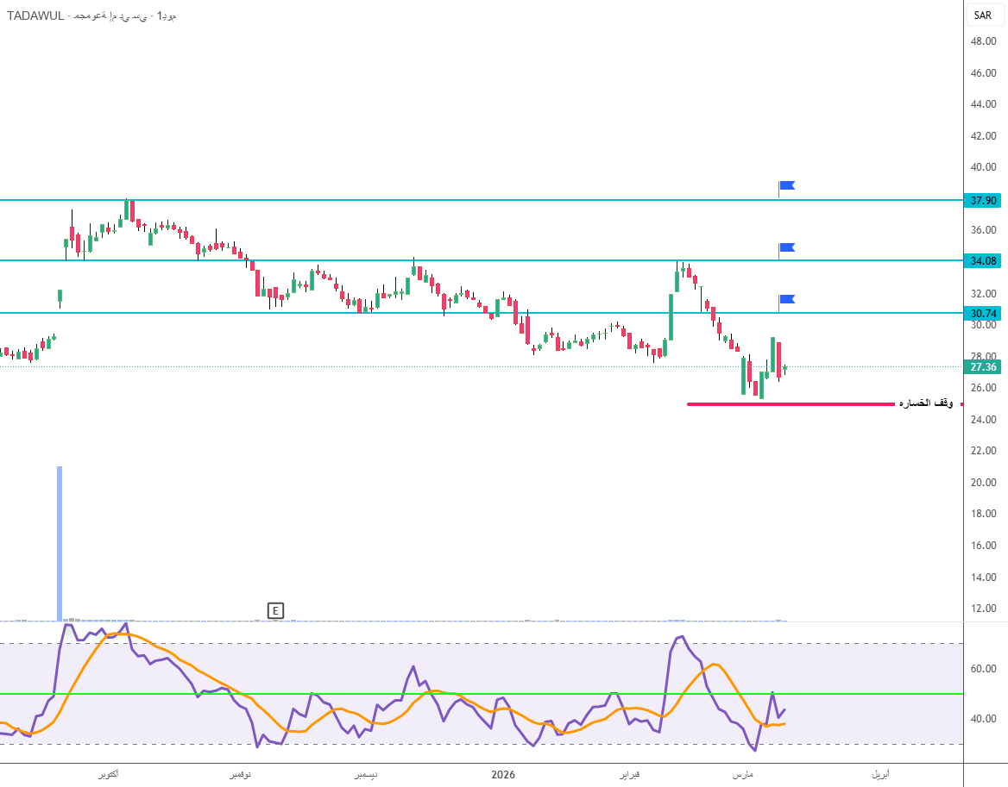This screenshot has width=1008, height=787.
Task: Click the 40.00 level on oscillator scale
Action: [x=984, y=719]
